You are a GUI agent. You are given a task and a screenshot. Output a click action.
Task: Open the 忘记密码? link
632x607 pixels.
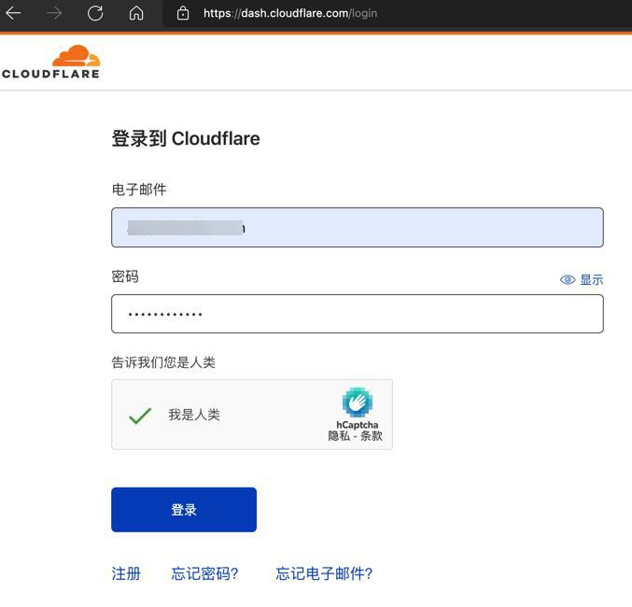click(204, 573)
